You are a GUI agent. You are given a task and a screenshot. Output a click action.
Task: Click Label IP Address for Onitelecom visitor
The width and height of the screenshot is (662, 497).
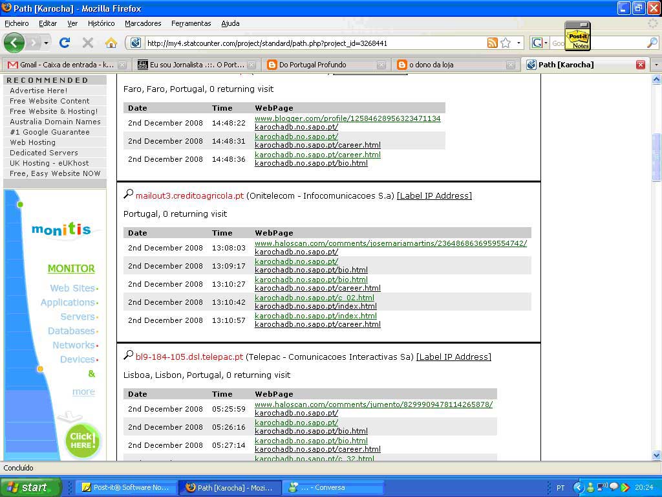click(x=434, y=195)
